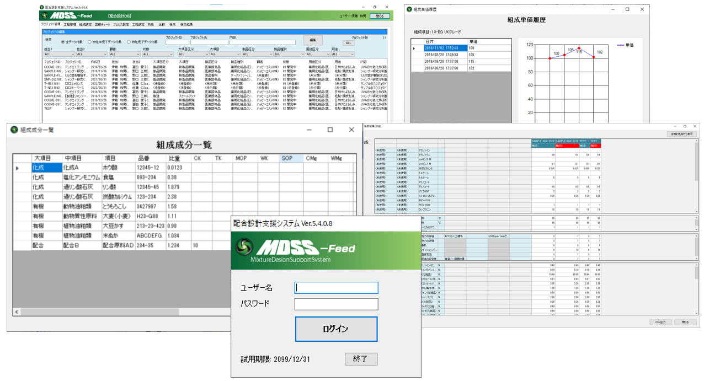This screenshot has height=381, width=704.
Task: Switch to the 混練チャート tab
Action: click(x=103, y=24)
